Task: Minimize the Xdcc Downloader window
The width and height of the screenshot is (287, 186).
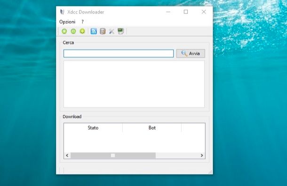Action: coord(168,12)
